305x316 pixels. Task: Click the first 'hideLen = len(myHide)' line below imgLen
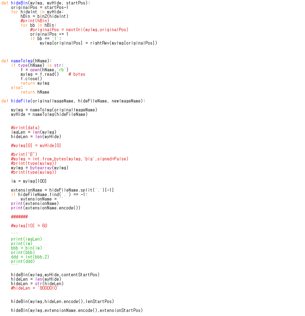point(36,136)
